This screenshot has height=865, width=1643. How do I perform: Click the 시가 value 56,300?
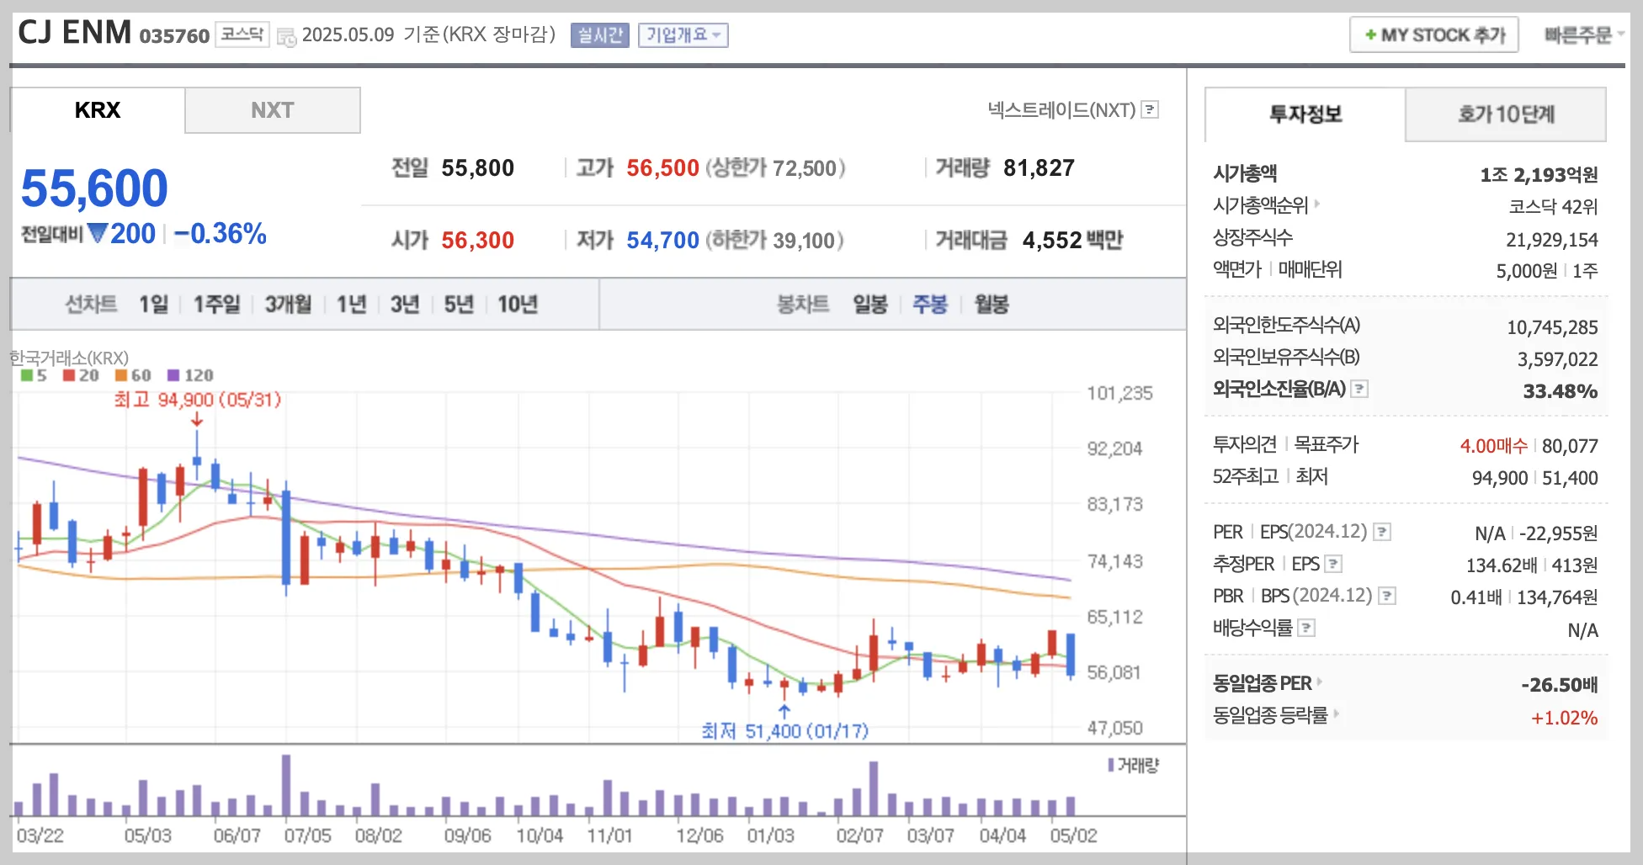[x=477, y=241]
